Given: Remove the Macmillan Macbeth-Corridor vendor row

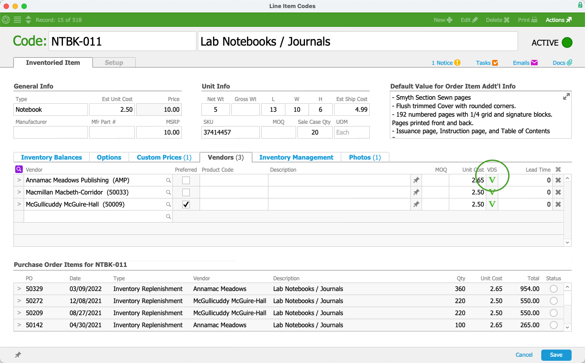Looking at the screenshot, I should point(558,192).
